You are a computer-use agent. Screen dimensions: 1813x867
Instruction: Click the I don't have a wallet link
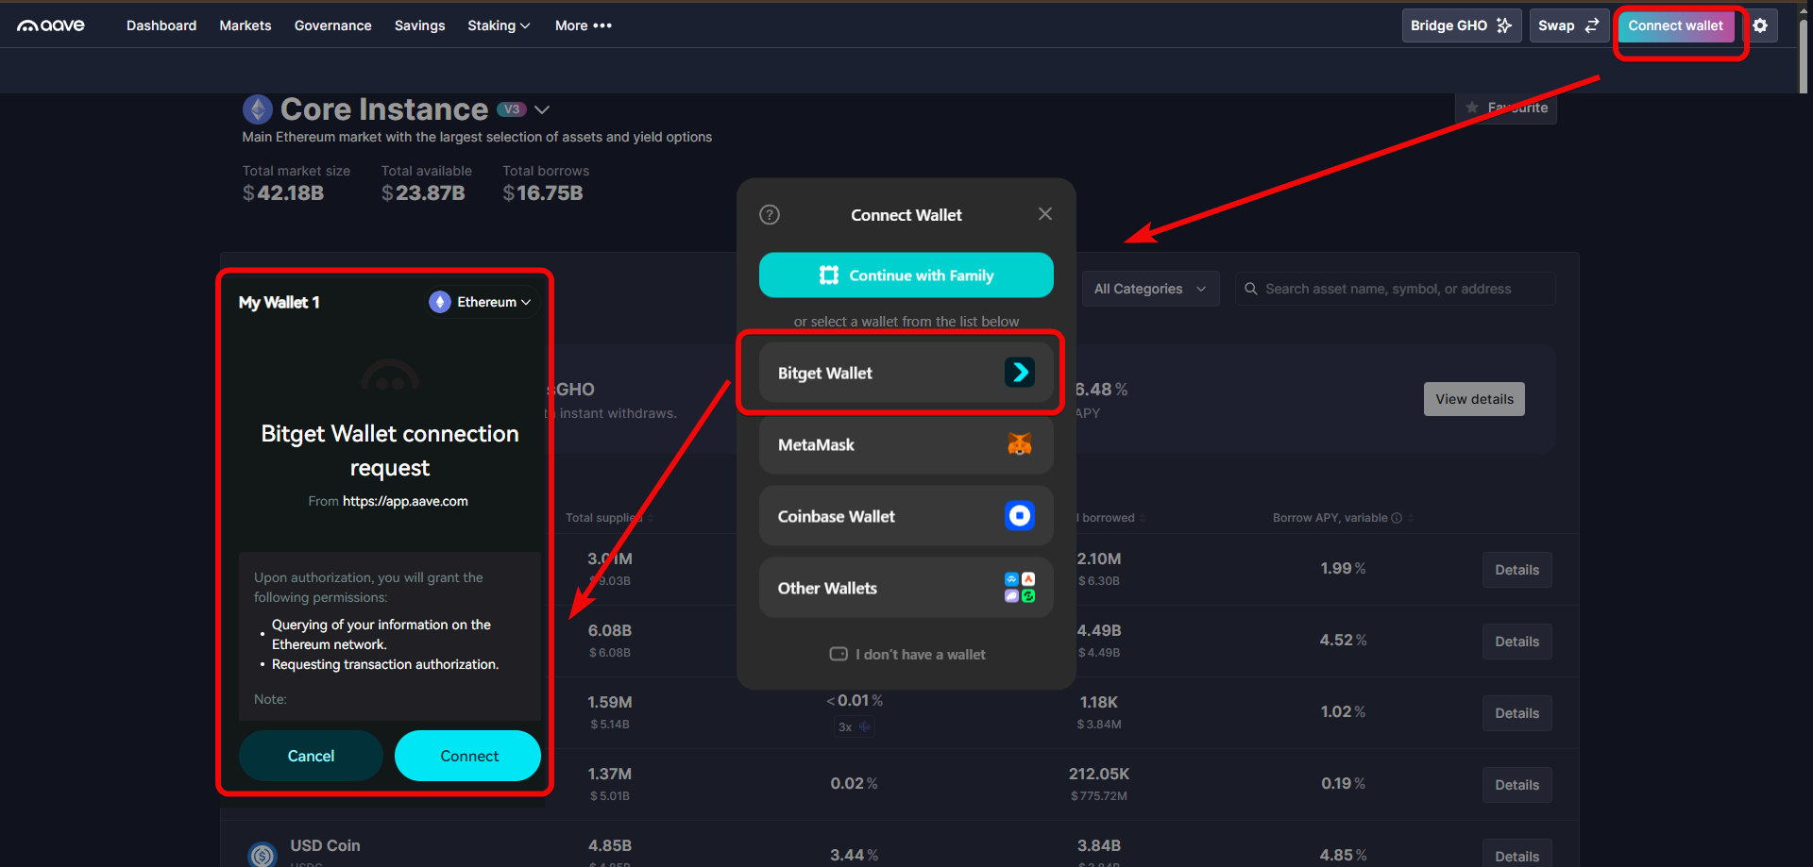pos(906,654)
